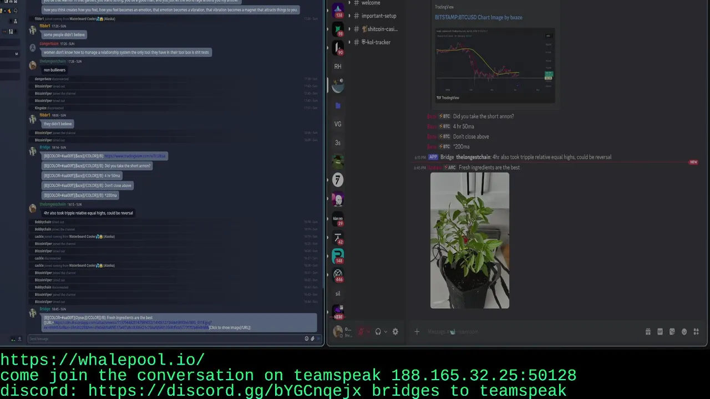Click Bridge app name in Discord chat
Viewport: 710px width, 399px height.
click(447, 157)
